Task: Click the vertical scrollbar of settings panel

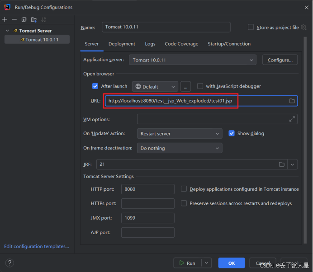Action: tap(305, 140)
